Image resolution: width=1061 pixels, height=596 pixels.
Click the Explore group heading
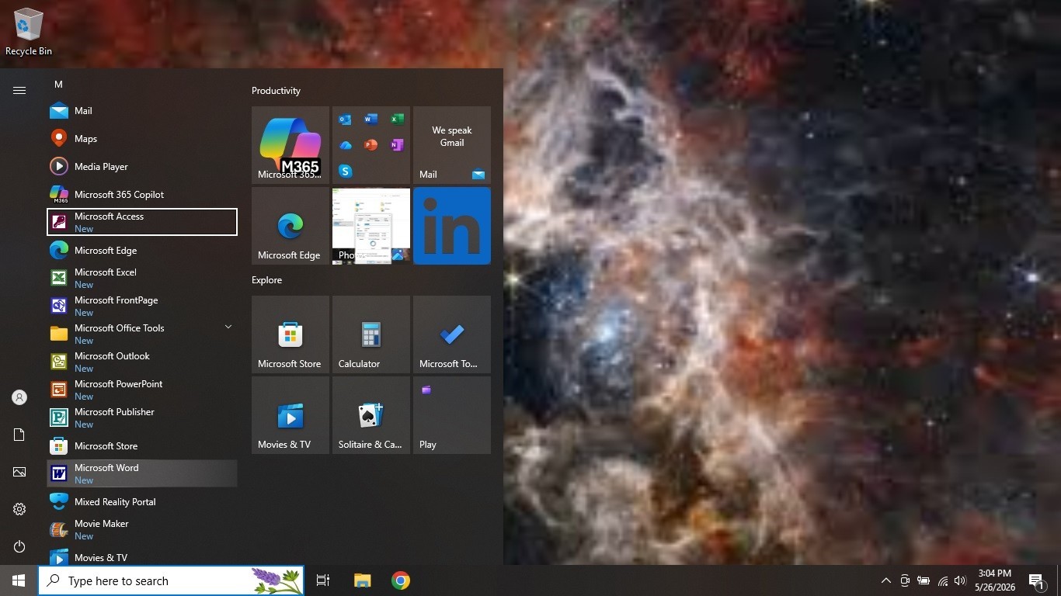(266, 280)
